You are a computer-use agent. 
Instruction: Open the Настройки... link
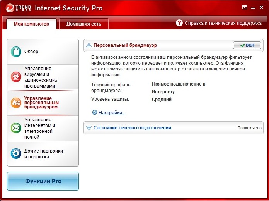coord(112,113)
